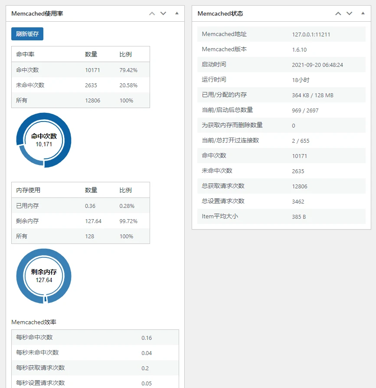This screenshot has width=376, height=388.
Task: Click connections value 2 / 655
Action: tap(301, 141)
